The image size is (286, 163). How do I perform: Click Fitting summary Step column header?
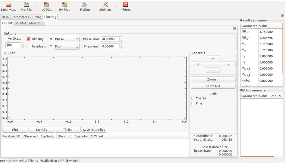(273, 96)
